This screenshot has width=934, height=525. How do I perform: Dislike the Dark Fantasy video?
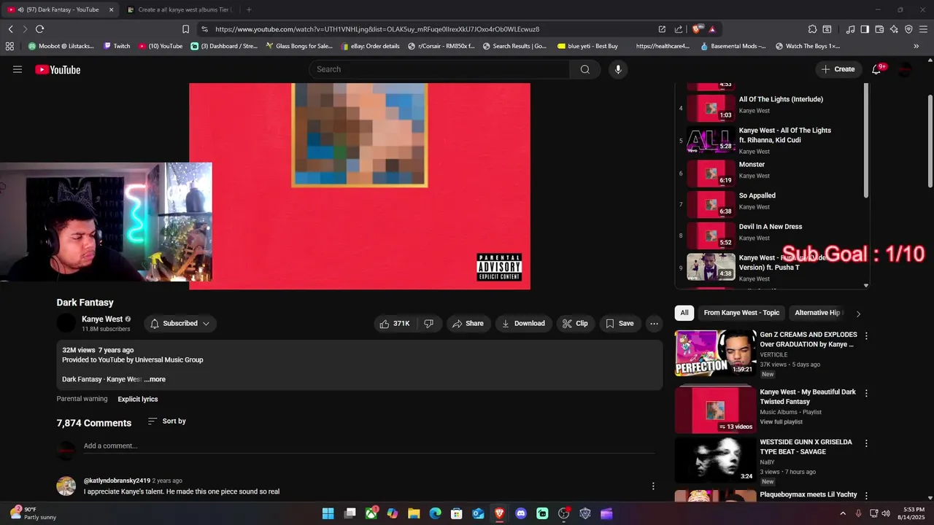point(429,324)
